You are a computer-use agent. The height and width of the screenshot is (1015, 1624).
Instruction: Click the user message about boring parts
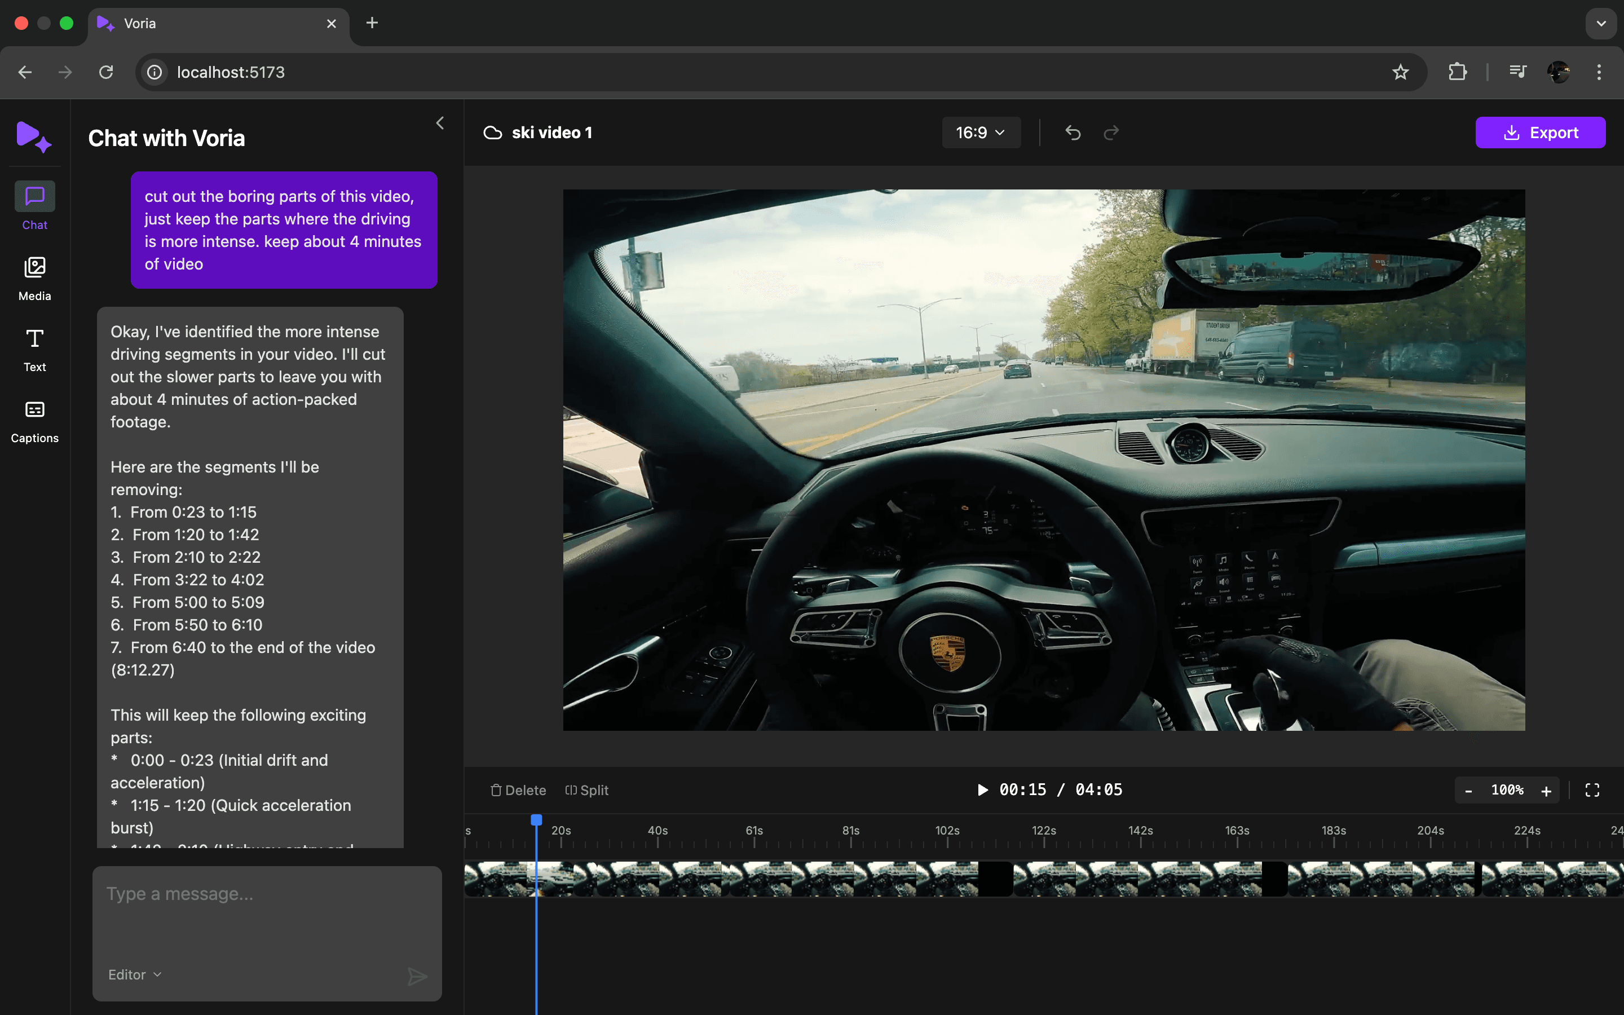click(x=284, y=230)
